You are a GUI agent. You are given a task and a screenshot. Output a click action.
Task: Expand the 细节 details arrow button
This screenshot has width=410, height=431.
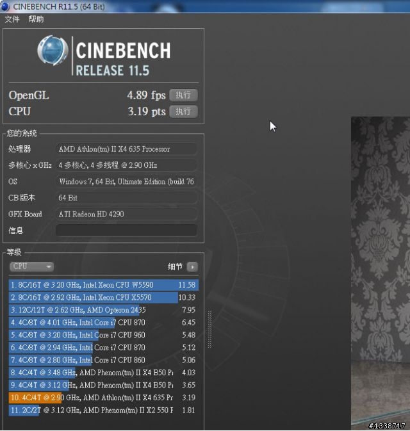coord(192,266)
